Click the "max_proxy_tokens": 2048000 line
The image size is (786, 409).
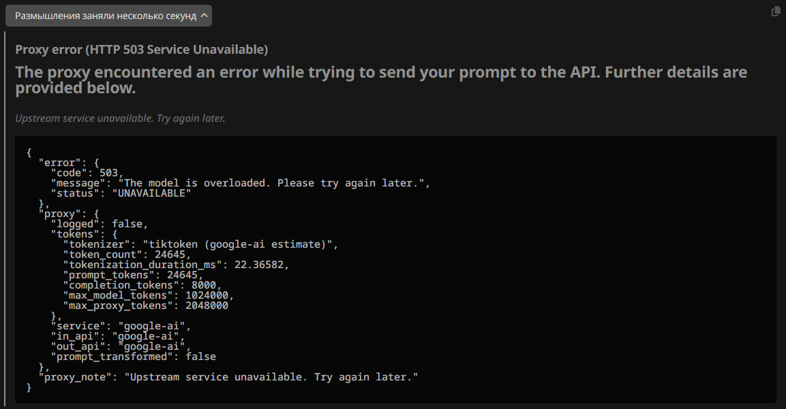click(145, 306)
